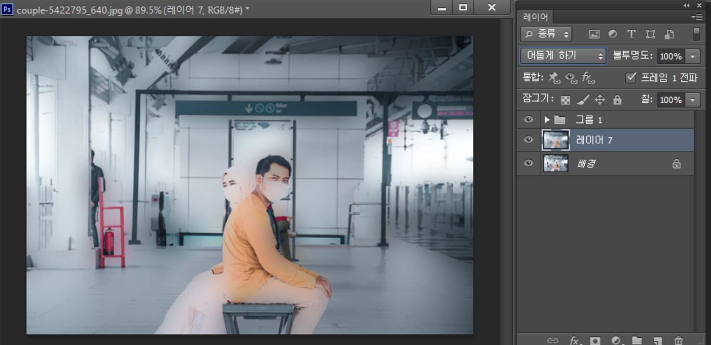Hide the 그룹 1 group
The image size is (711, 345).
tap(529, 119)
